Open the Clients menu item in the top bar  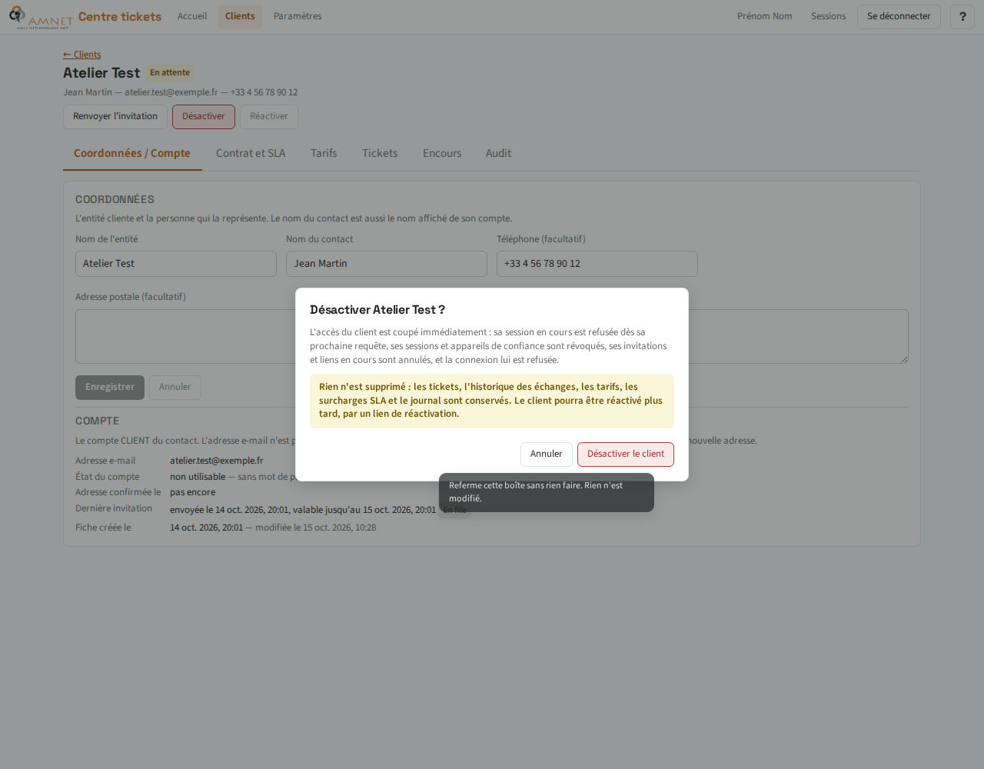240,17
